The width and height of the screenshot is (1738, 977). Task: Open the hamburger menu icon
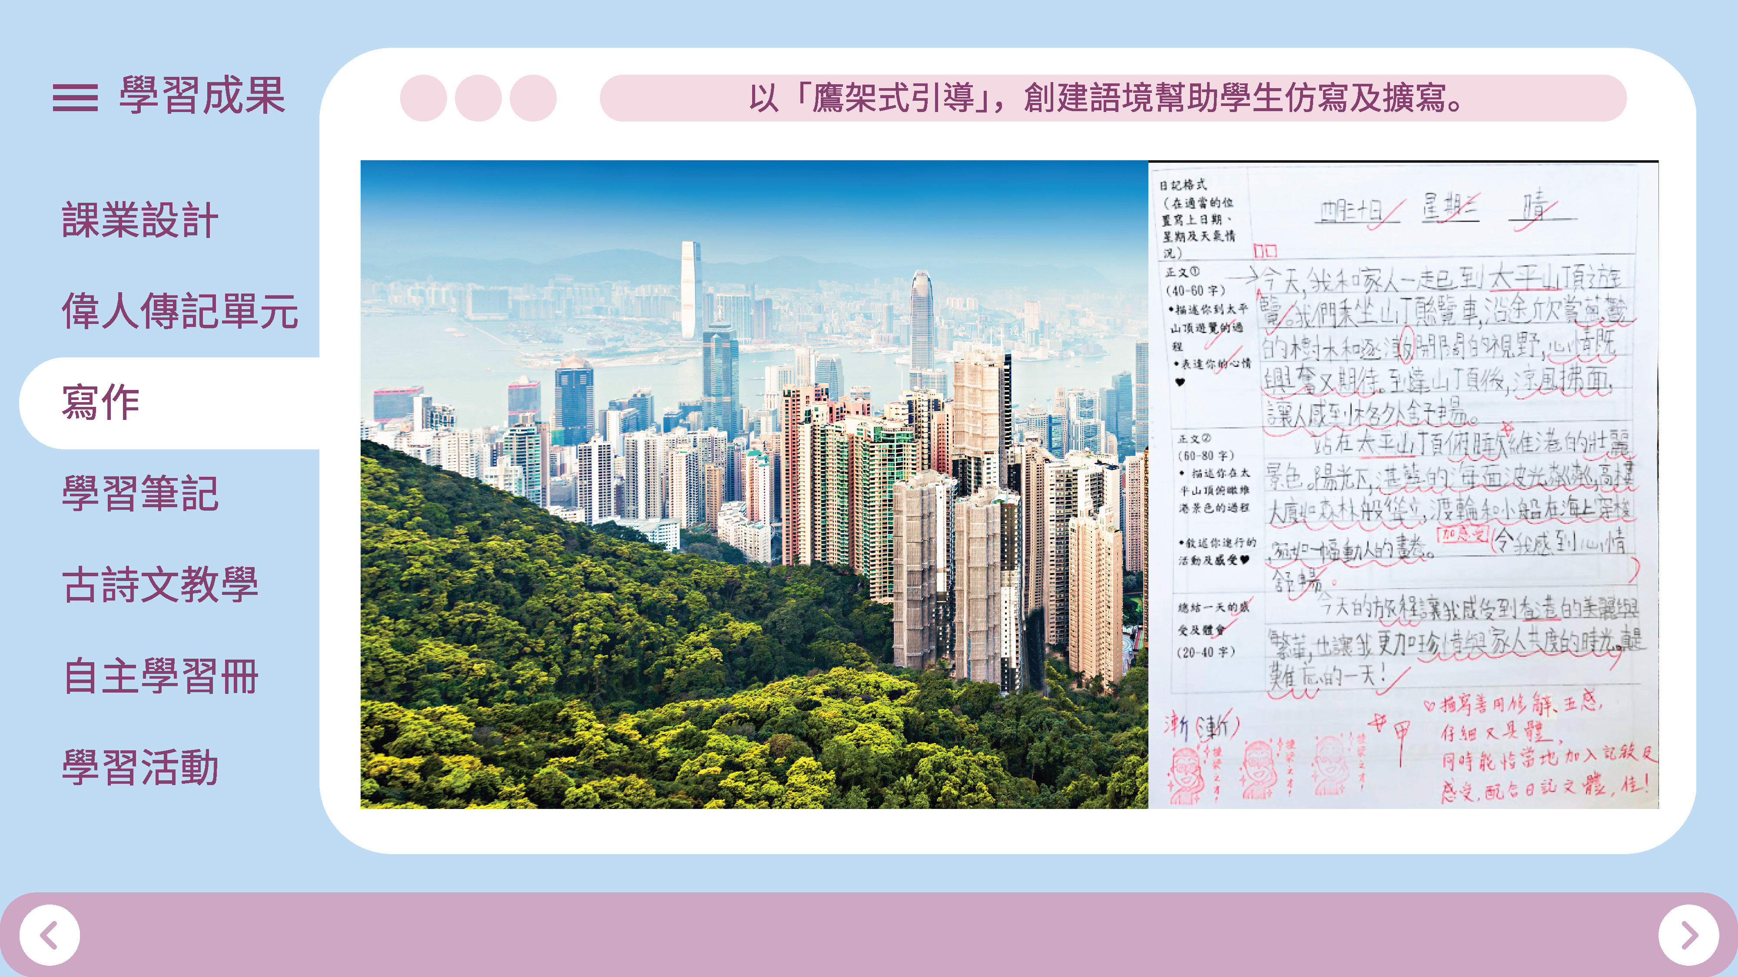tap(75, 97)
